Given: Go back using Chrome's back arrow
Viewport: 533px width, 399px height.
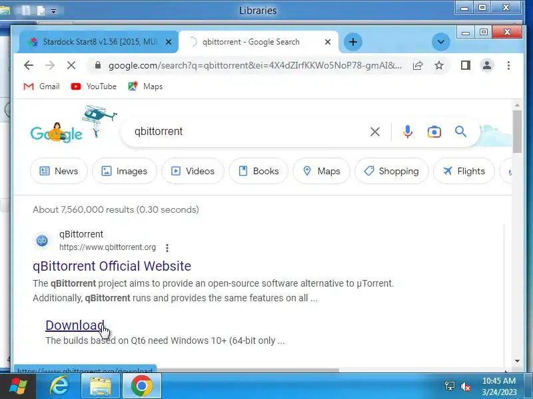Looking at the screenshot, I should (29, 65).
